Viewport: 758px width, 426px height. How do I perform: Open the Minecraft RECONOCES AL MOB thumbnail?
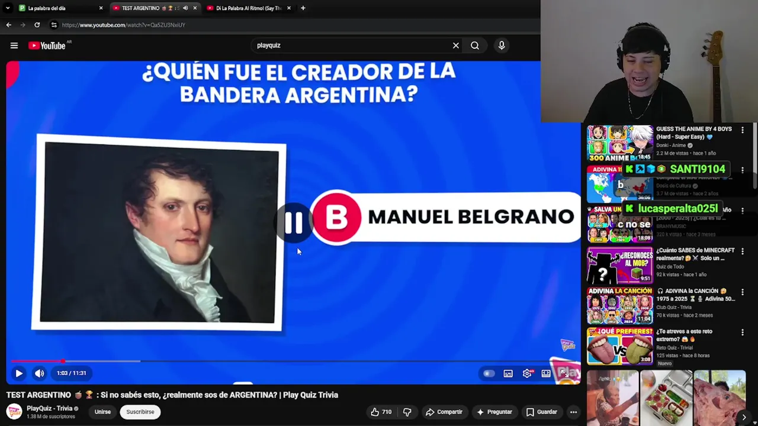pos(619,264)
